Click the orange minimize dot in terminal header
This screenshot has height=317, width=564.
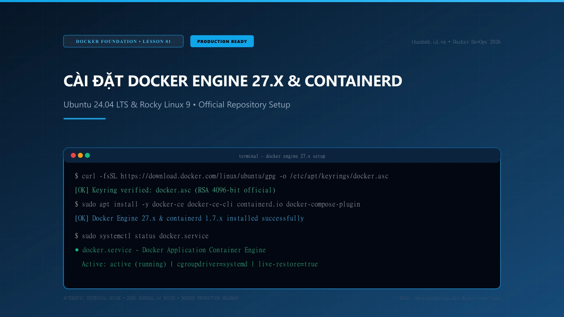pyautogui.click(x=80, y=155)
